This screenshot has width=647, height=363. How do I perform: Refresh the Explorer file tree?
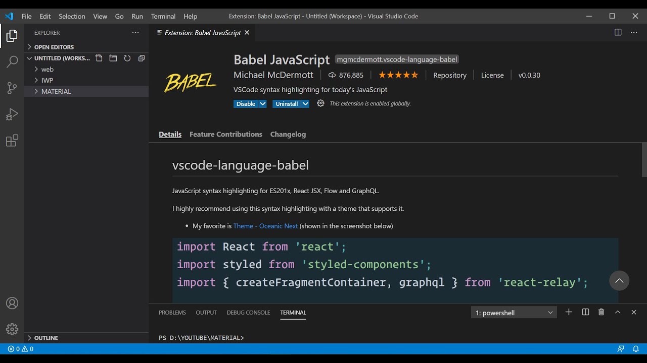pos(127,58)
